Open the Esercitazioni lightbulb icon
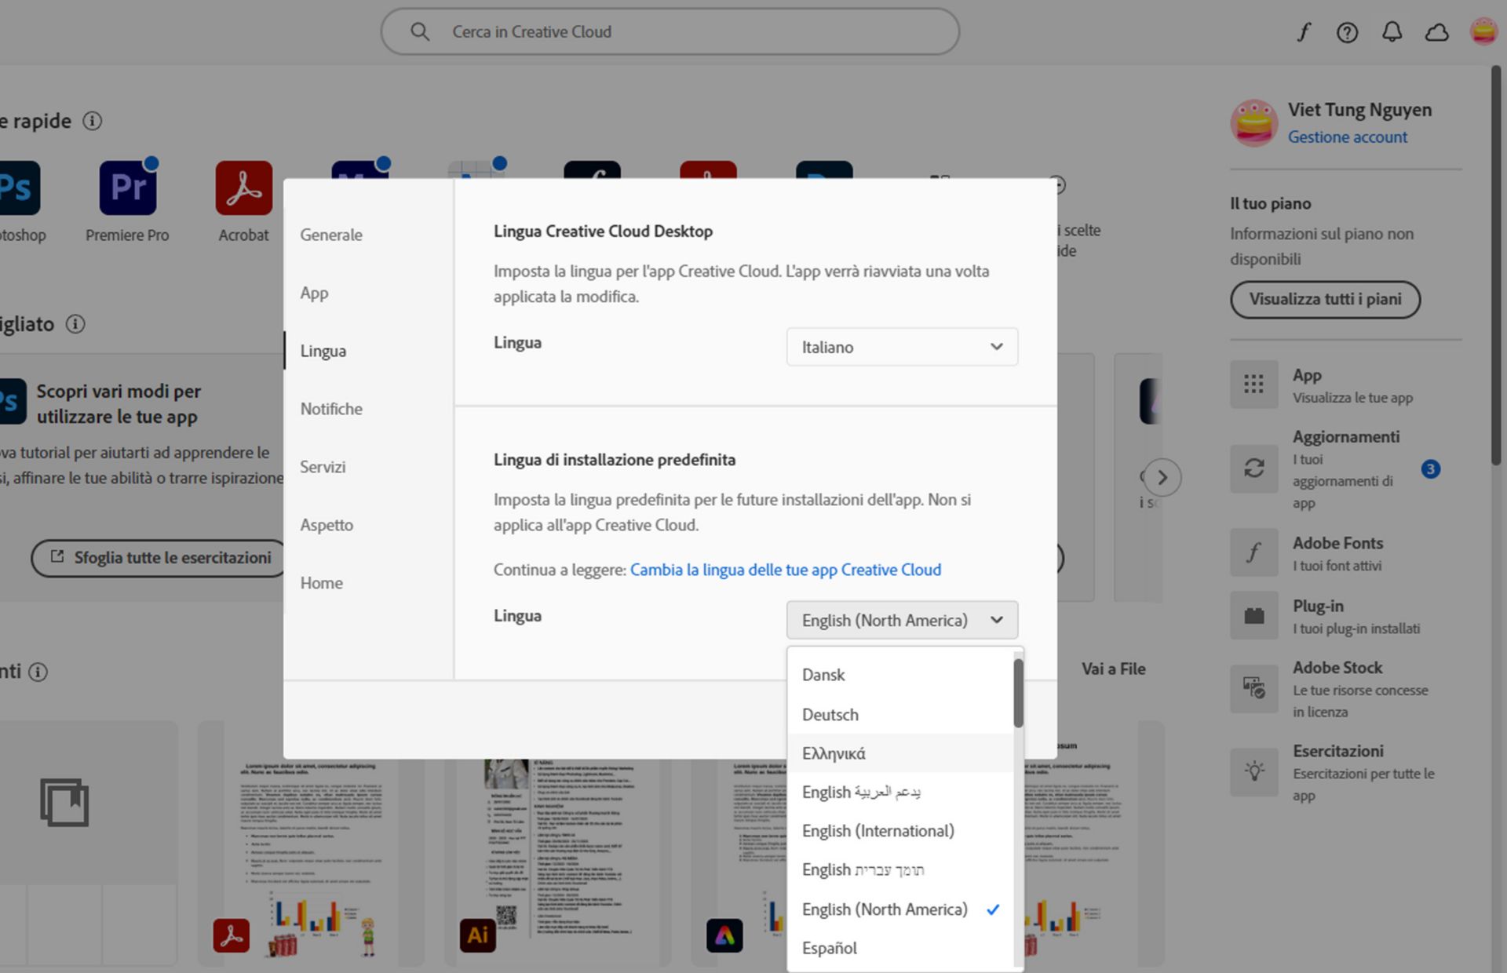The image size is (1507, 973). 1253,771
